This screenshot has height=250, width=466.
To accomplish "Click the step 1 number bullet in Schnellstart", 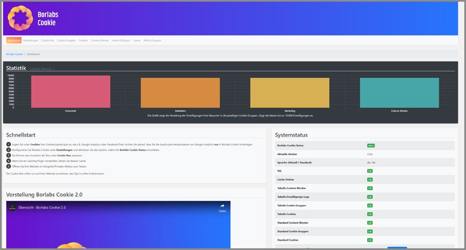I will click(x=8, y=144).
